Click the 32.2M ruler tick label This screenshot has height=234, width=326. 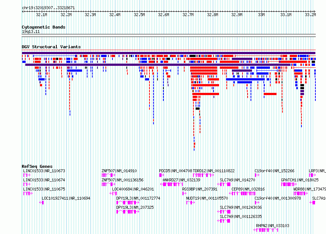pos(66,15)
